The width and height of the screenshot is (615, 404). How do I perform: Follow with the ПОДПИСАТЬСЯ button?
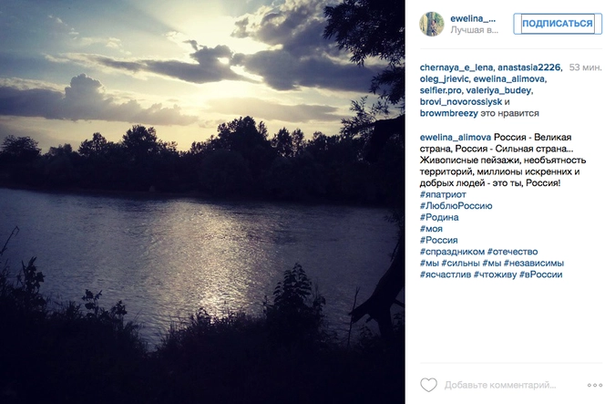(x=558, y=24)
